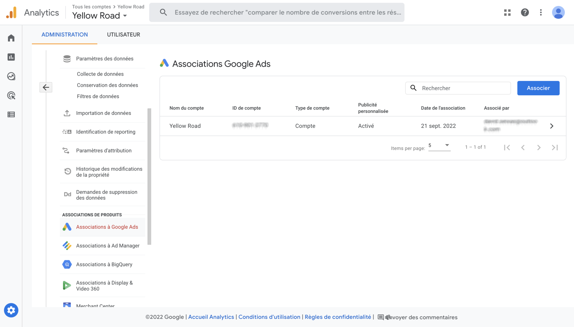Screen dimensions: 574x327
Task: Expand the Yellow Road row chevron
Action: click(552, 126)
